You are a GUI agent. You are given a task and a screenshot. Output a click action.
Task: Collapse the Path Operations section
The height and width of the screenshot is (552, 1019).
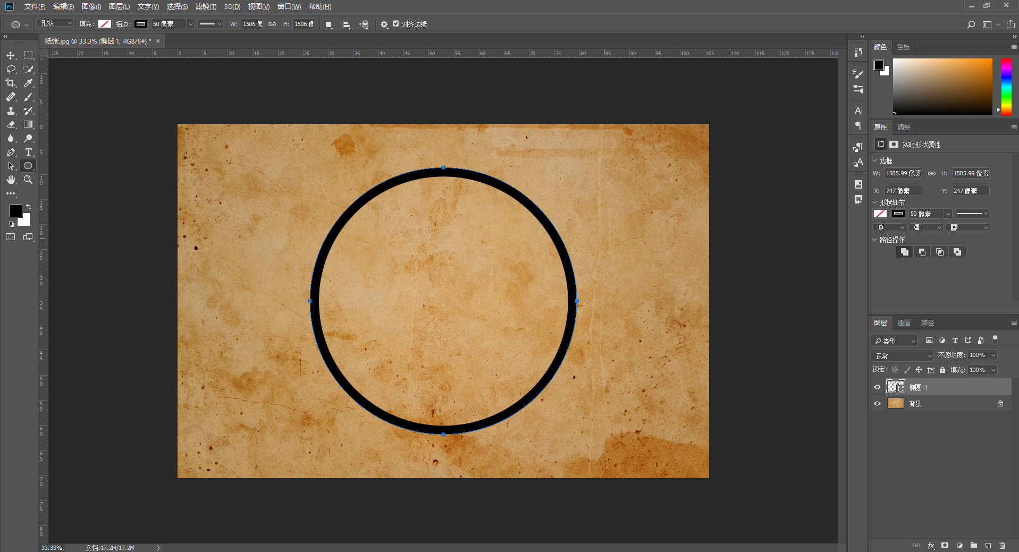[x=875, y=240]
